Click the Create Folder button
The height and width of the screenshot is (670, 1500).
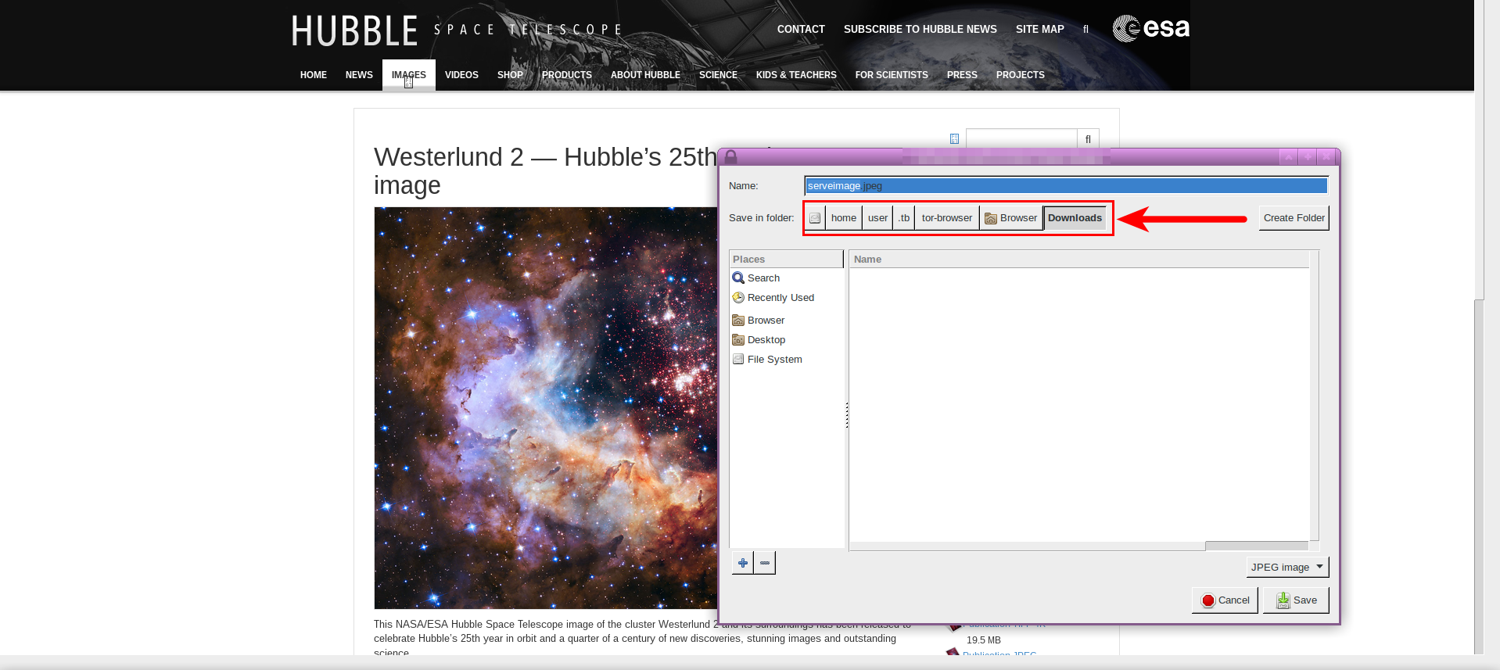click(x=1294, y=218)
